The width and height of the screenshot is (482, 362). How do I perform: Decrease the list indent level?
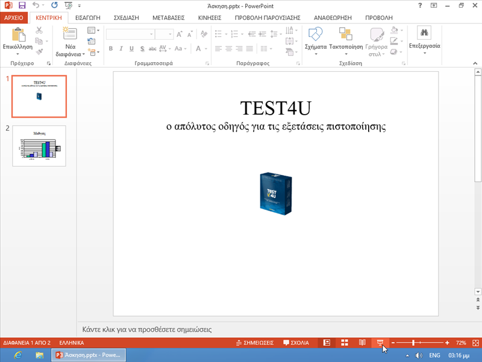[x=252, y=34]
